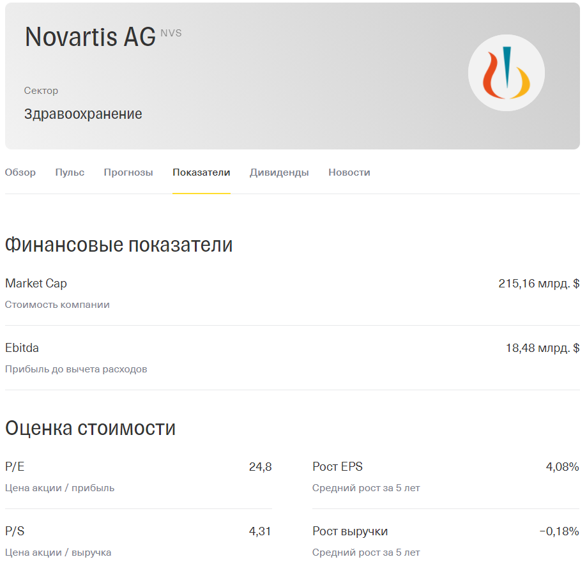Viewport: 587px width, 564px height.
Task: Click the Сектор label
Action: tap(41, 91)
